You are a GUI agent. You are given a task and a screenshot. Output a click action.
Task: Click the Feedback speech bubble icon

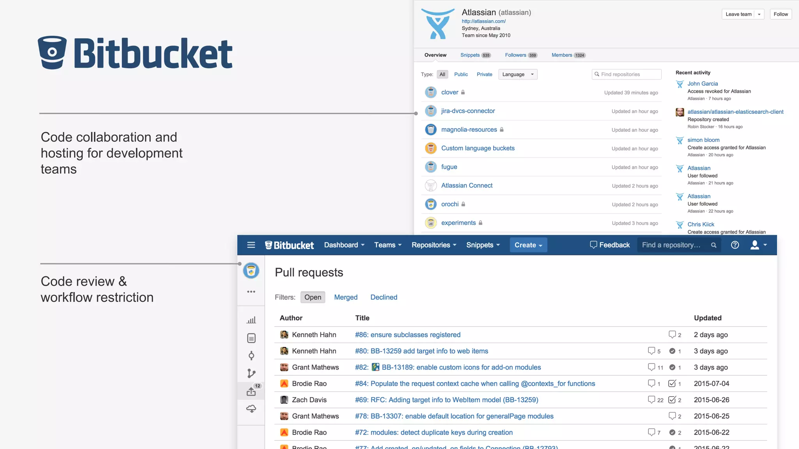(x=593, y=245)
